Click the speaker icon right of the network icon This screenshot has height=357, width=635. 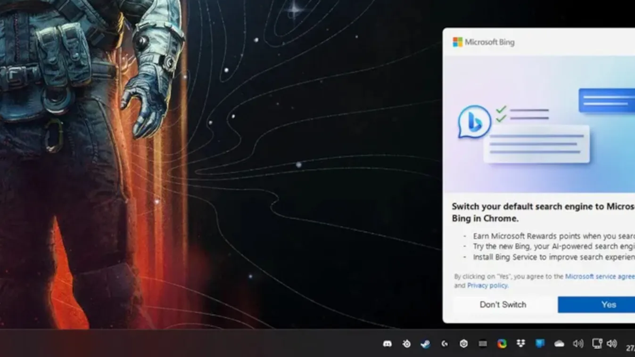point(612,344)
